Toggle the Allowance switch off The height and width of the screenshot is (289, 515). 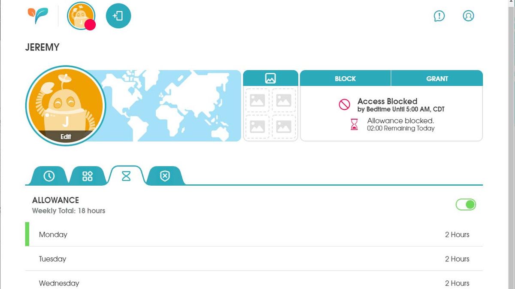466,205
